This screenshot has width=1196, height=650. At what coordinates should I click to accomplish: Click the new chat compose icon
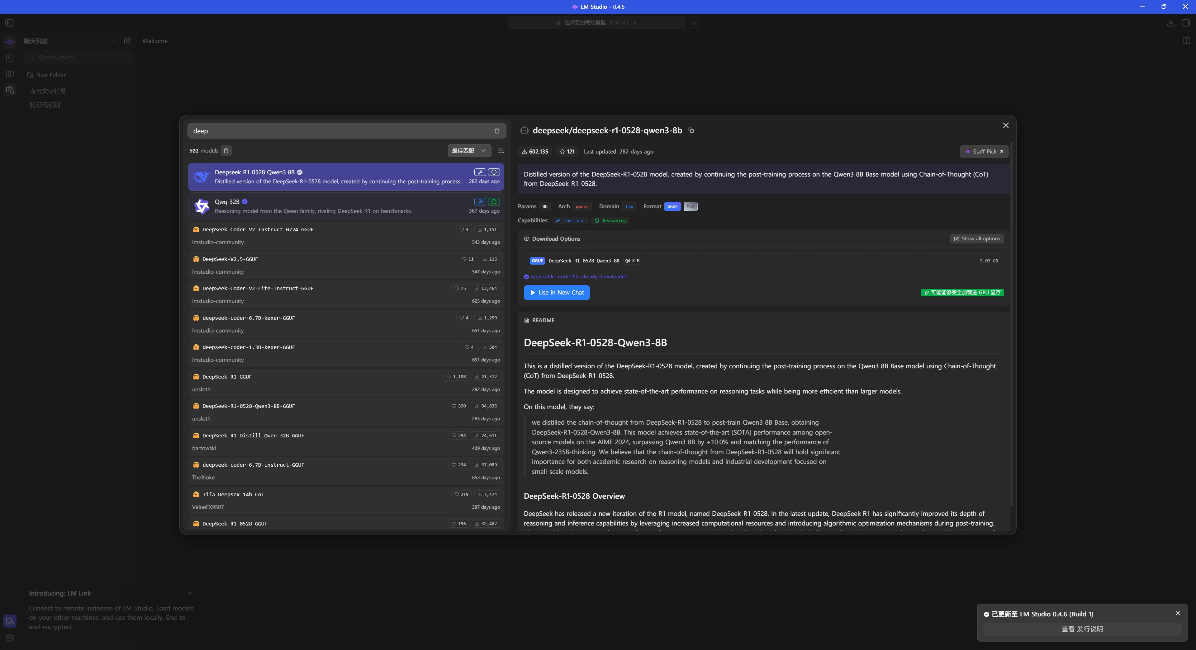(127, 41)
